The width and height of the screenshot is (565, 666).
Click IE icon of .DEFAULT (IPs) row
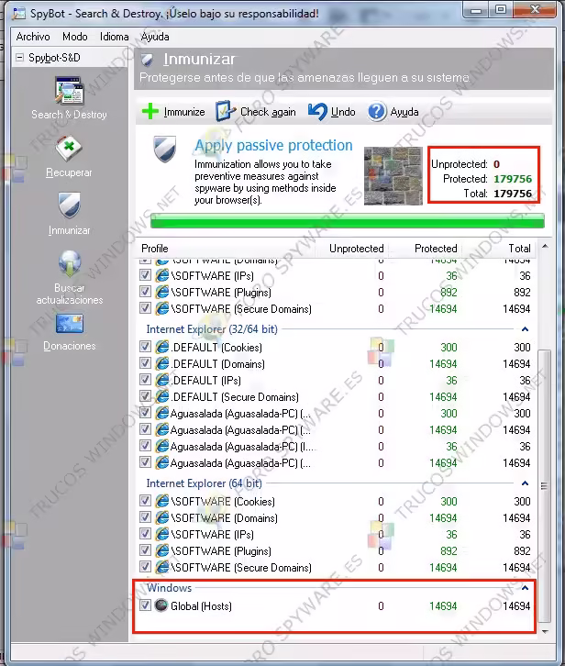(x=161, y=380)
